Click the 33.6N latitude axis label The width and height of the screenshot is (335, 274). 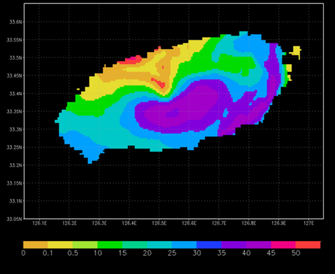[15, 22]
